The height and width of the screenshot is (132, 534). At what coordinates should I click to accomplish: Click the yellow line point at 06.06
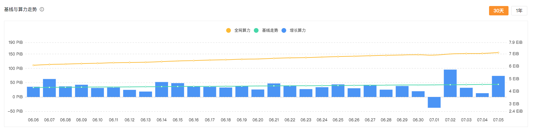point(33,65)
